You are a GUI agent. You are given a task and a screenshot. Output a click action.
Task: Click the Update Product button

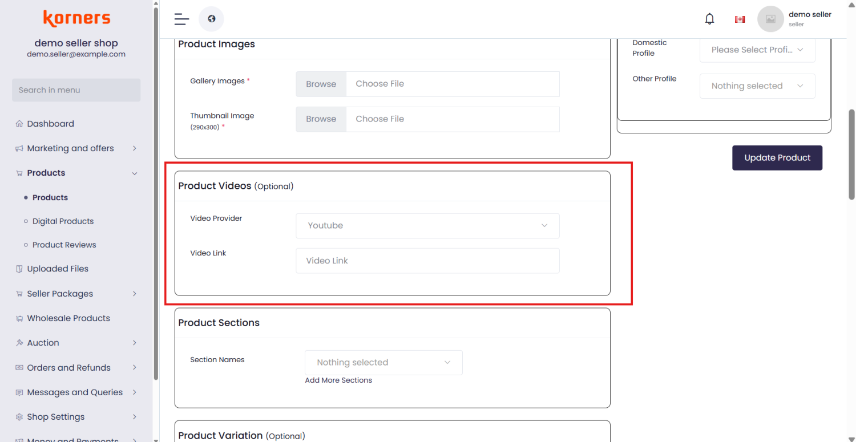(x=777, y=158)
